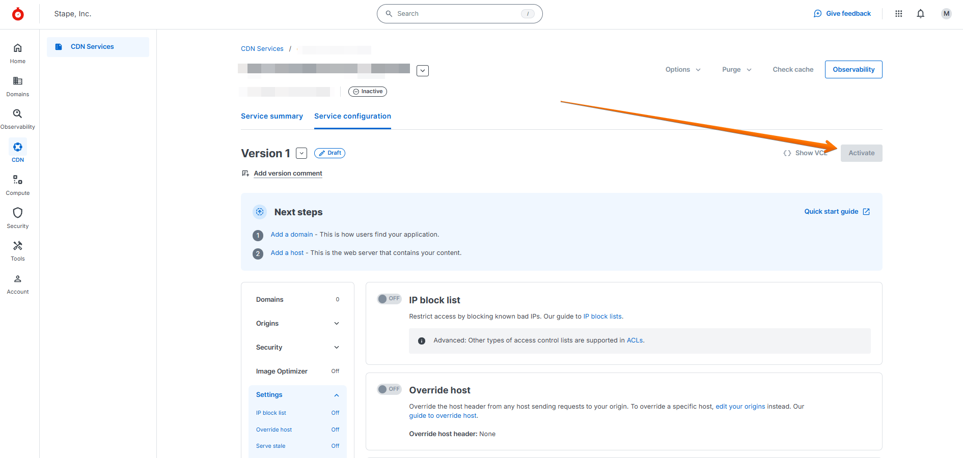Click the Add version comment icon
This screenshot has width=963, height=458.
pos(245,174)
